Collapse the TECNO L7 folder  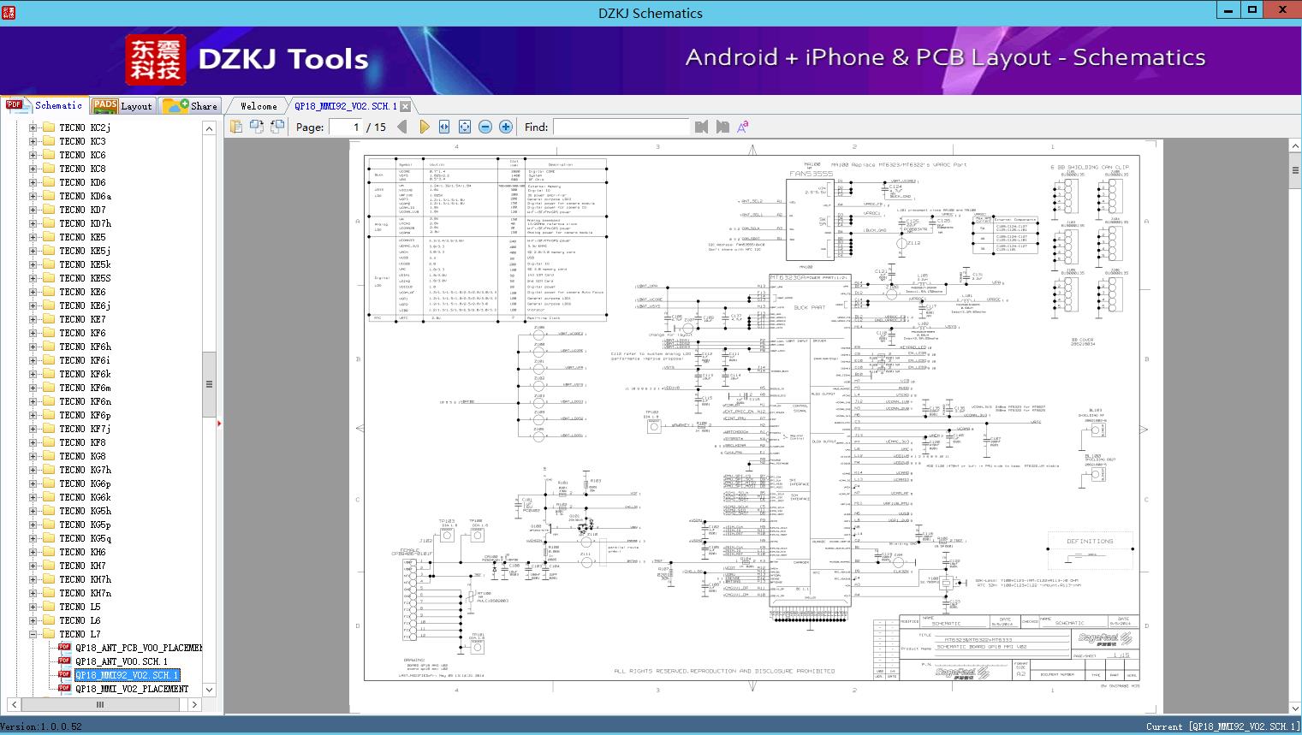pyautogui.click(x=33, y=634)
